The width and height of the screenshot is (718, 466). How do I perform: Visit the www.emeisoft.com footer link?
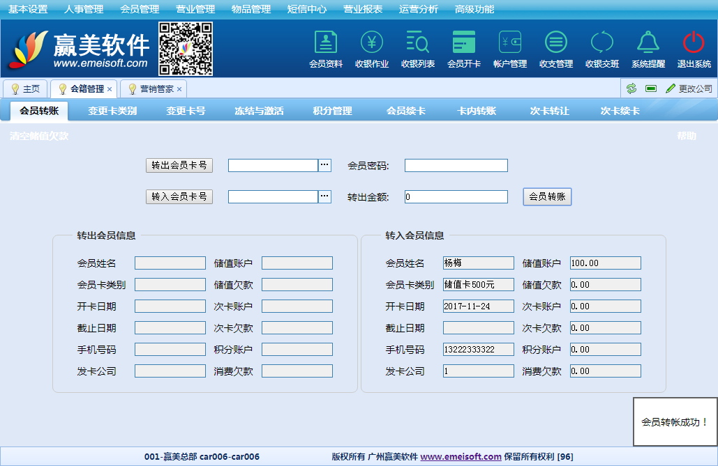tap(461, 457)
